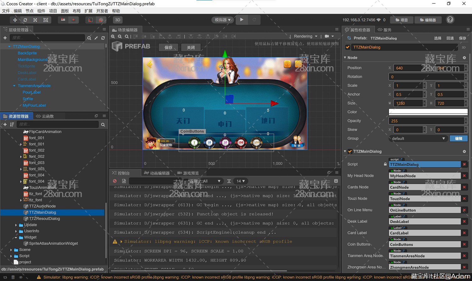Toggle 3D scene view mode

pos(117,20)
